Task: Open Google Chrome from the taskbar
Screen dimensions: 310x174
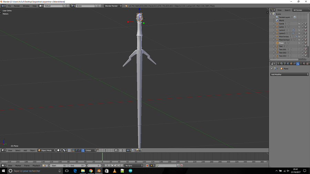Action: click(91, 171)
